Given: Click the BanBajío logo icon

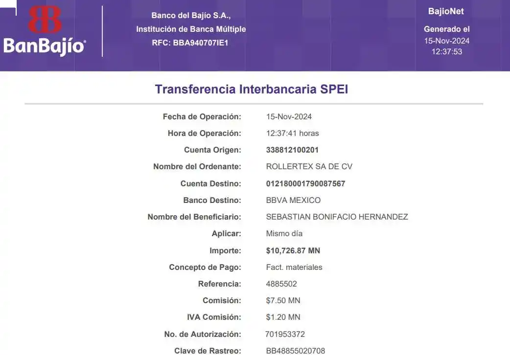Looking at the screenshot, I should pos(45,21).
